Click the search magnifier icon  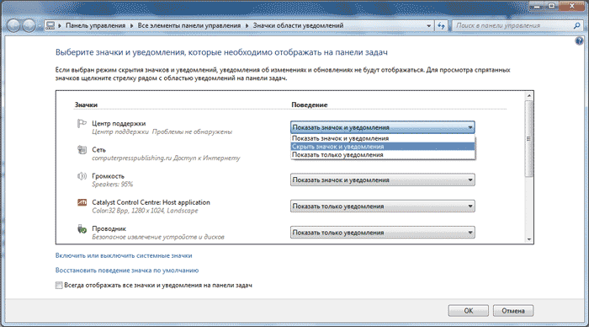576,25
